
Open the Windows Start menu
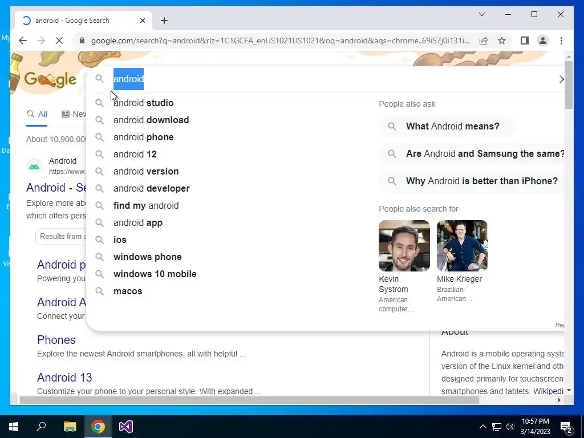tap(14, 427)
